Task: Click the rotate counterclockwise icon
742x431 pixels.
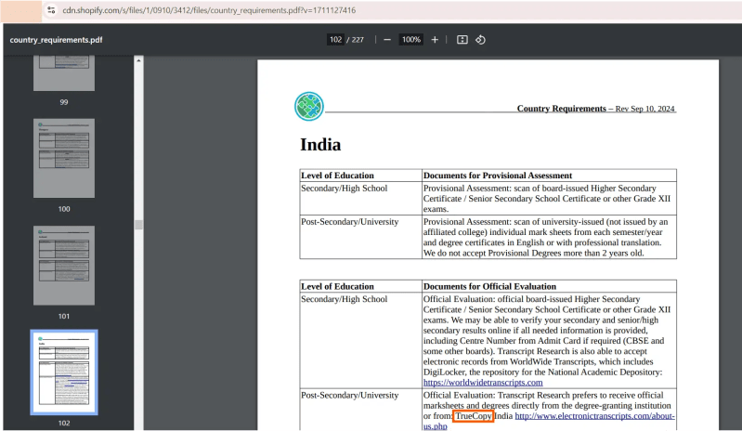Action: coord(480,40)
